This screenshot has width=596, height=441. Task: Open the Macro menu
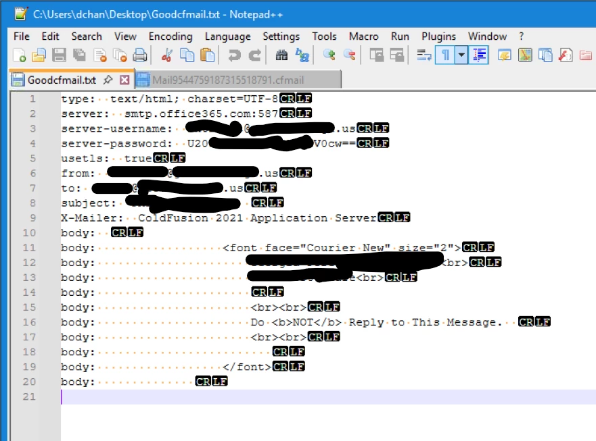[x=363, y=36]
